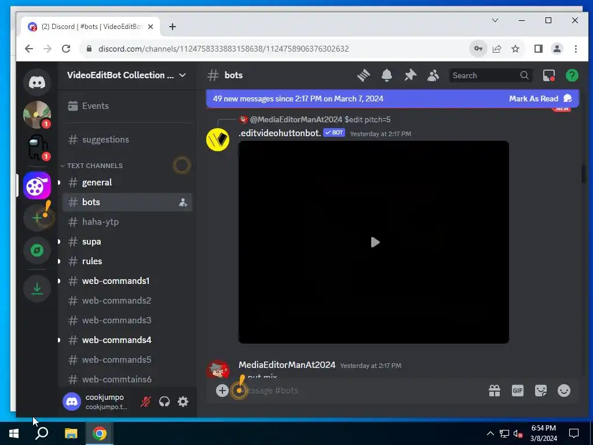593x445 pixels.
Task: Go back in Chrome
Action: point(29,49)
